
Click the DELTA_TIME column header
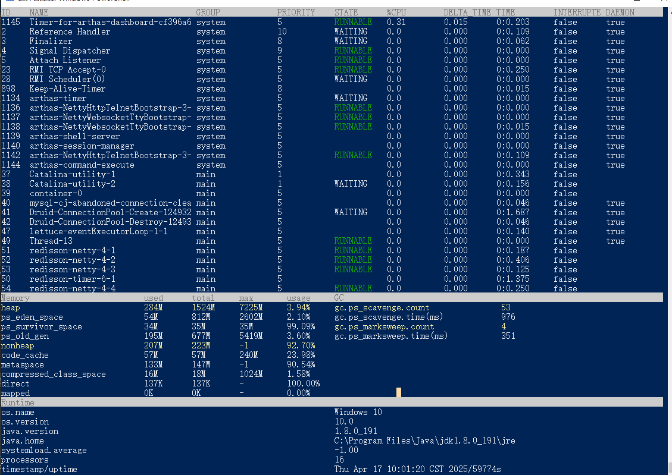tap(468, 12)
